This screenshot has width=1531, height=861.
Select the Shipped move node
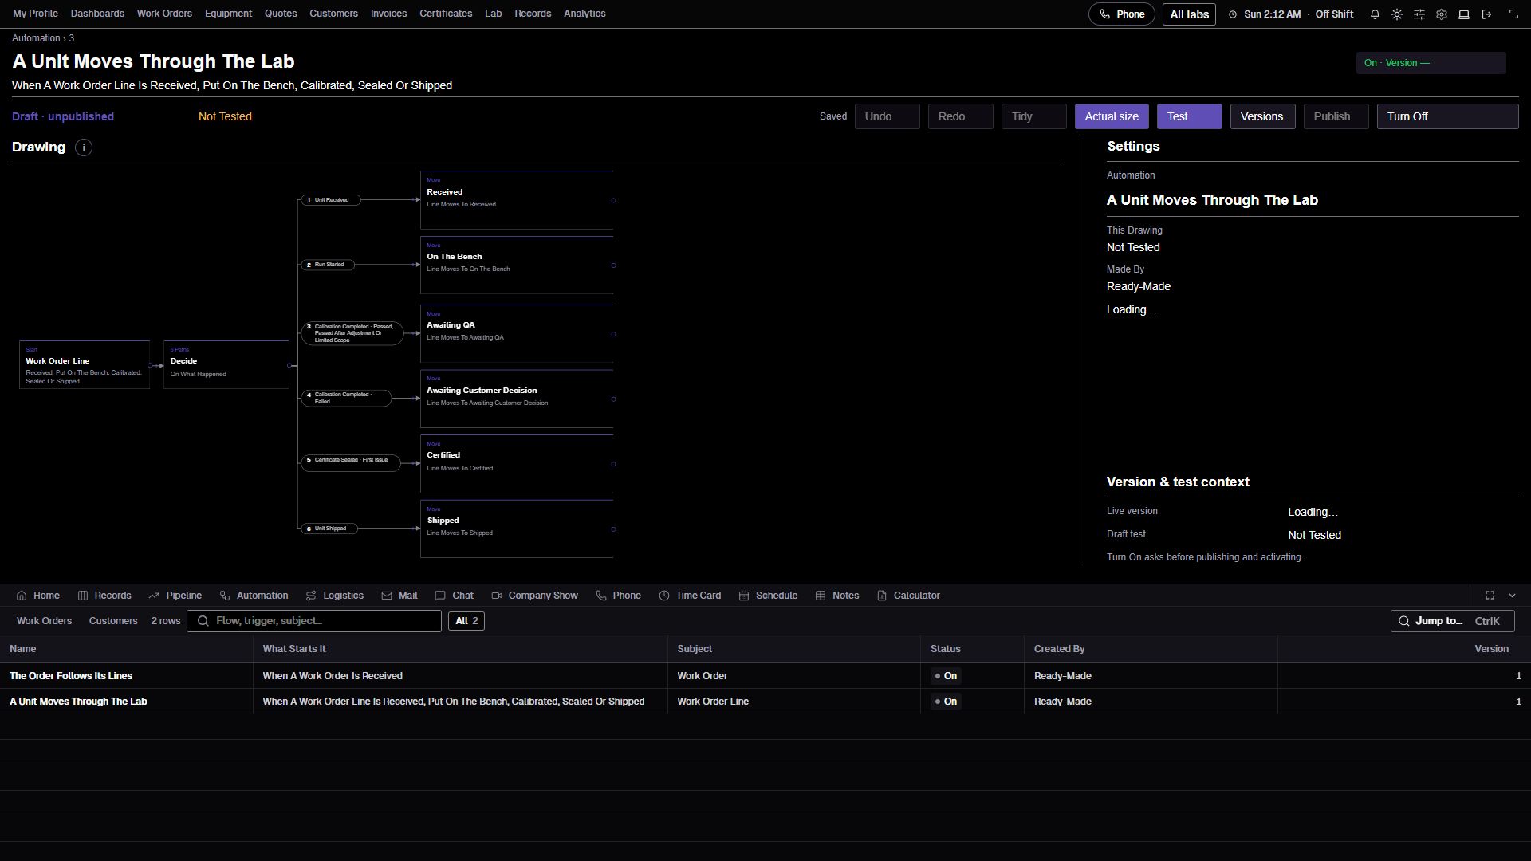[518, 529]
